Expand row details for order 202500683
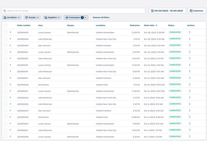Screen dimensions: 207x141 pos(10,45)
